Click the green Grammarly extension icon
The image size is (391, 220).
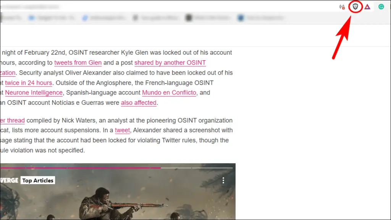pos(381,7)
